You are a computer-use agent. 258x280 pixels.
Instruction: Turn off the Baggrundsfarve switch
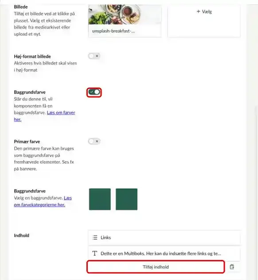point(94,92)
